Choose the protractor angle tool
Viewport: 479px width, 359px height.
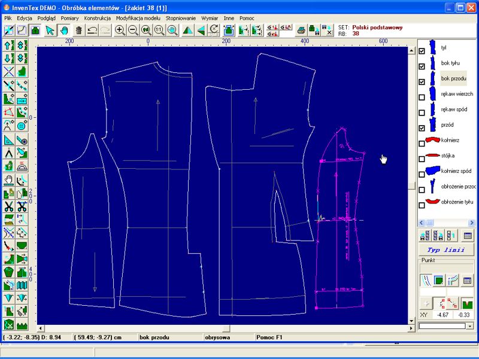[22, 166]
